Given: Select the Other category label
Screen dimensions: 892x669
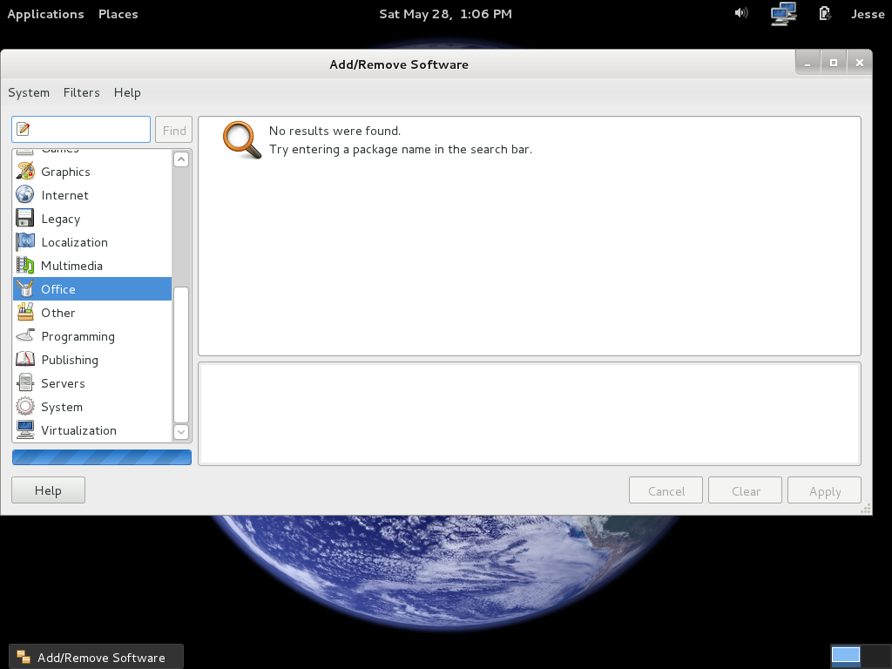Looking at the screenshot, I should pos(58,313).
